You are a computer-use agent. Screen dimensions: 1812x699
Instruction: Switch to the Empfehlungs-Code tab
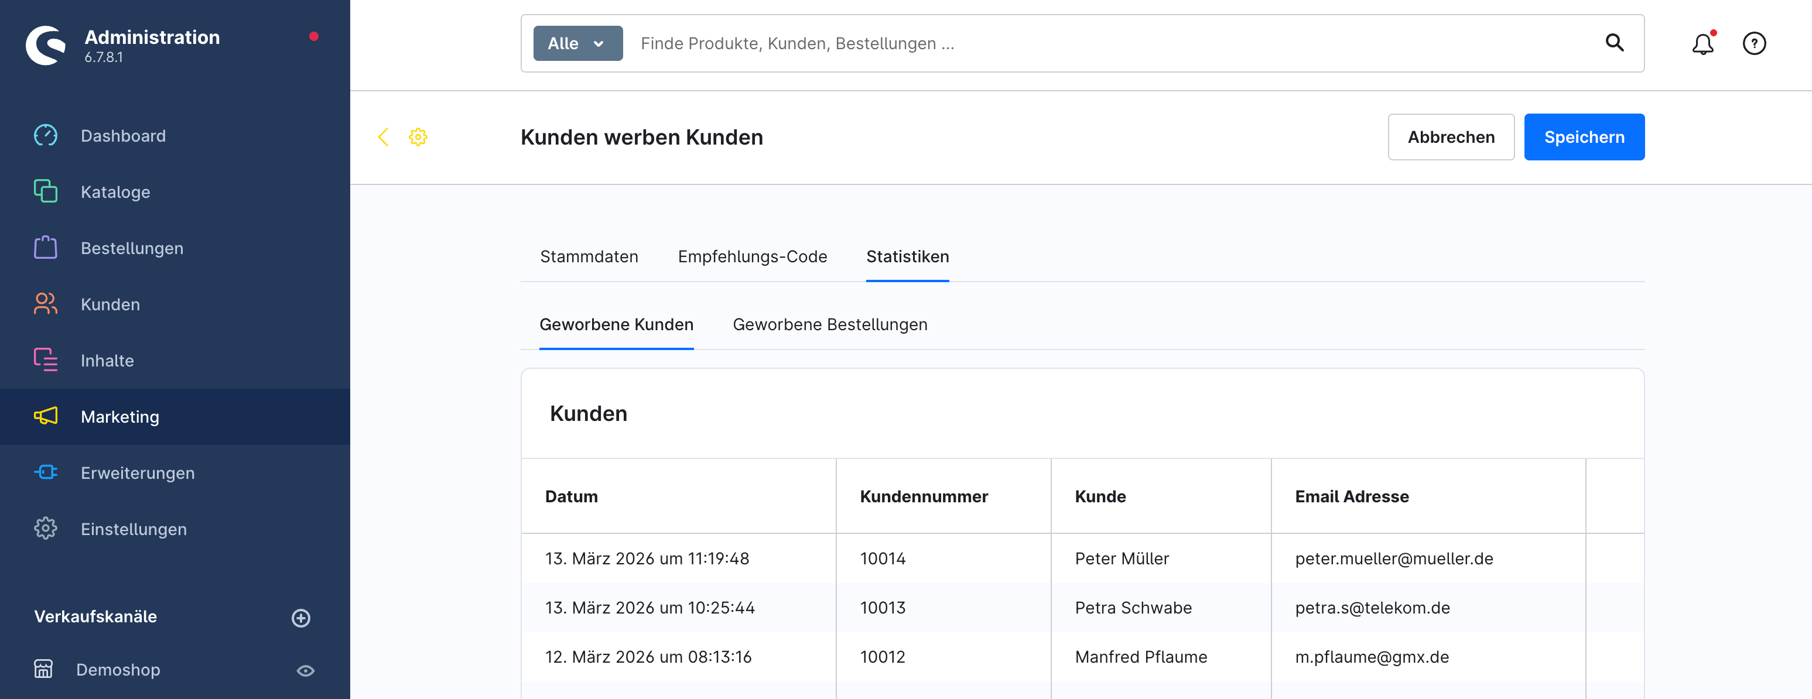pyautogui.click(x=752, y=256)
